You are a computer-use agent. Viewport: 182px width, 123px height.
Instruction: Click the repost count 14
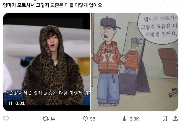click(53, 119)
